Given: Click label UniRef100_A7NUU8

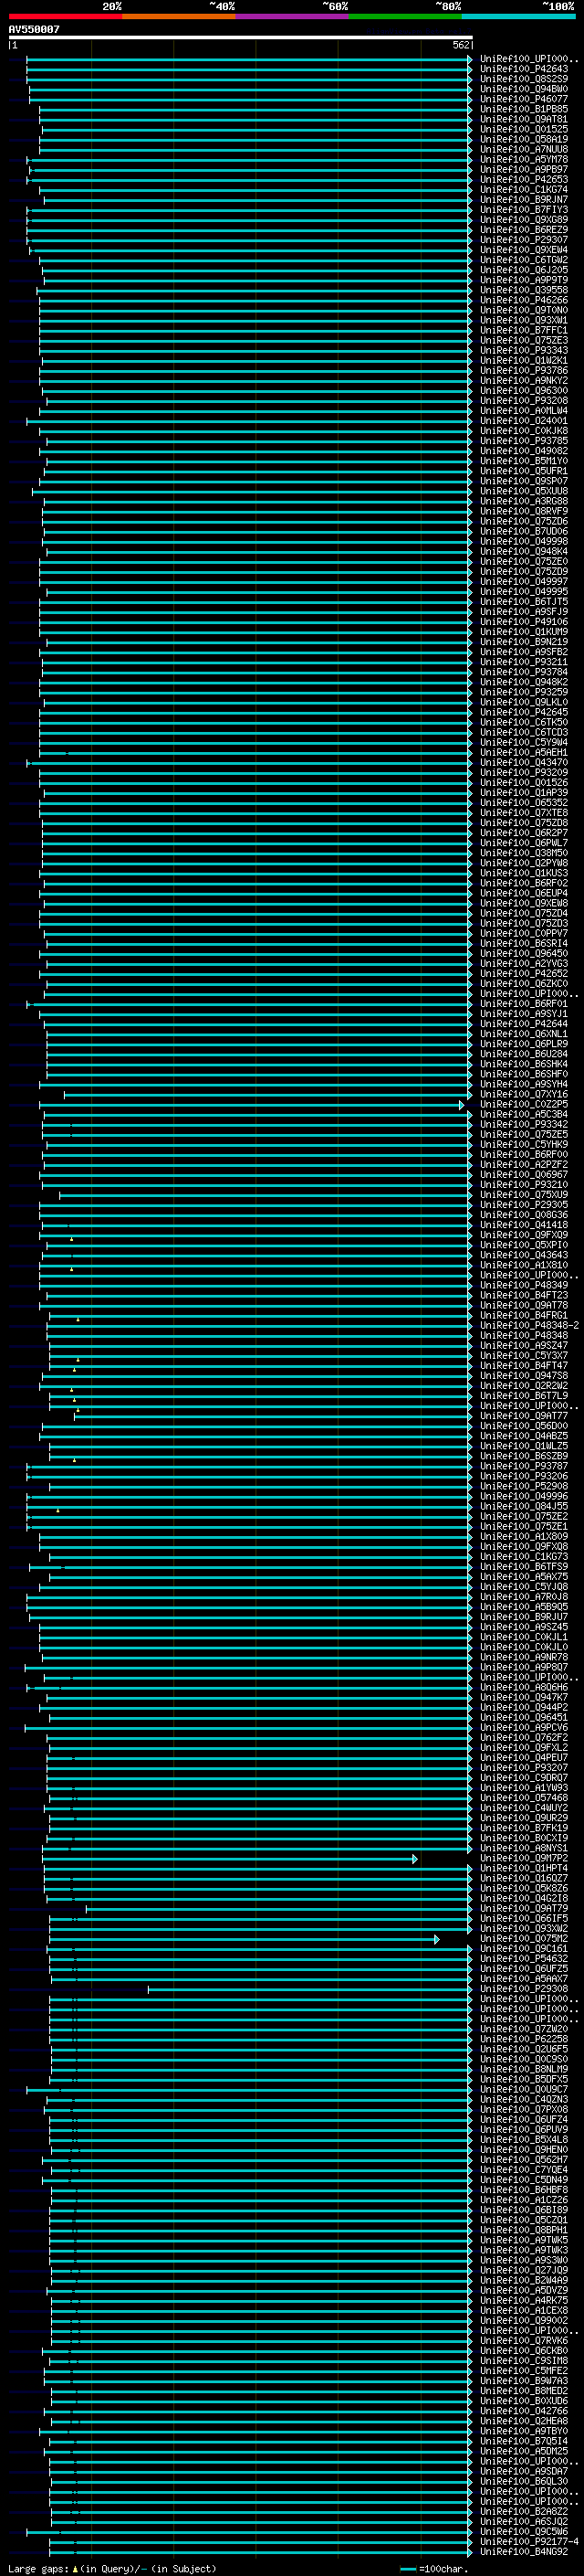Looking at the screenshot, I should 523,149.
